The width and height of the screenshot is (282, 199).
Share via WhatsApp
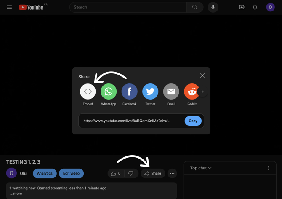[x=109, y=91]
